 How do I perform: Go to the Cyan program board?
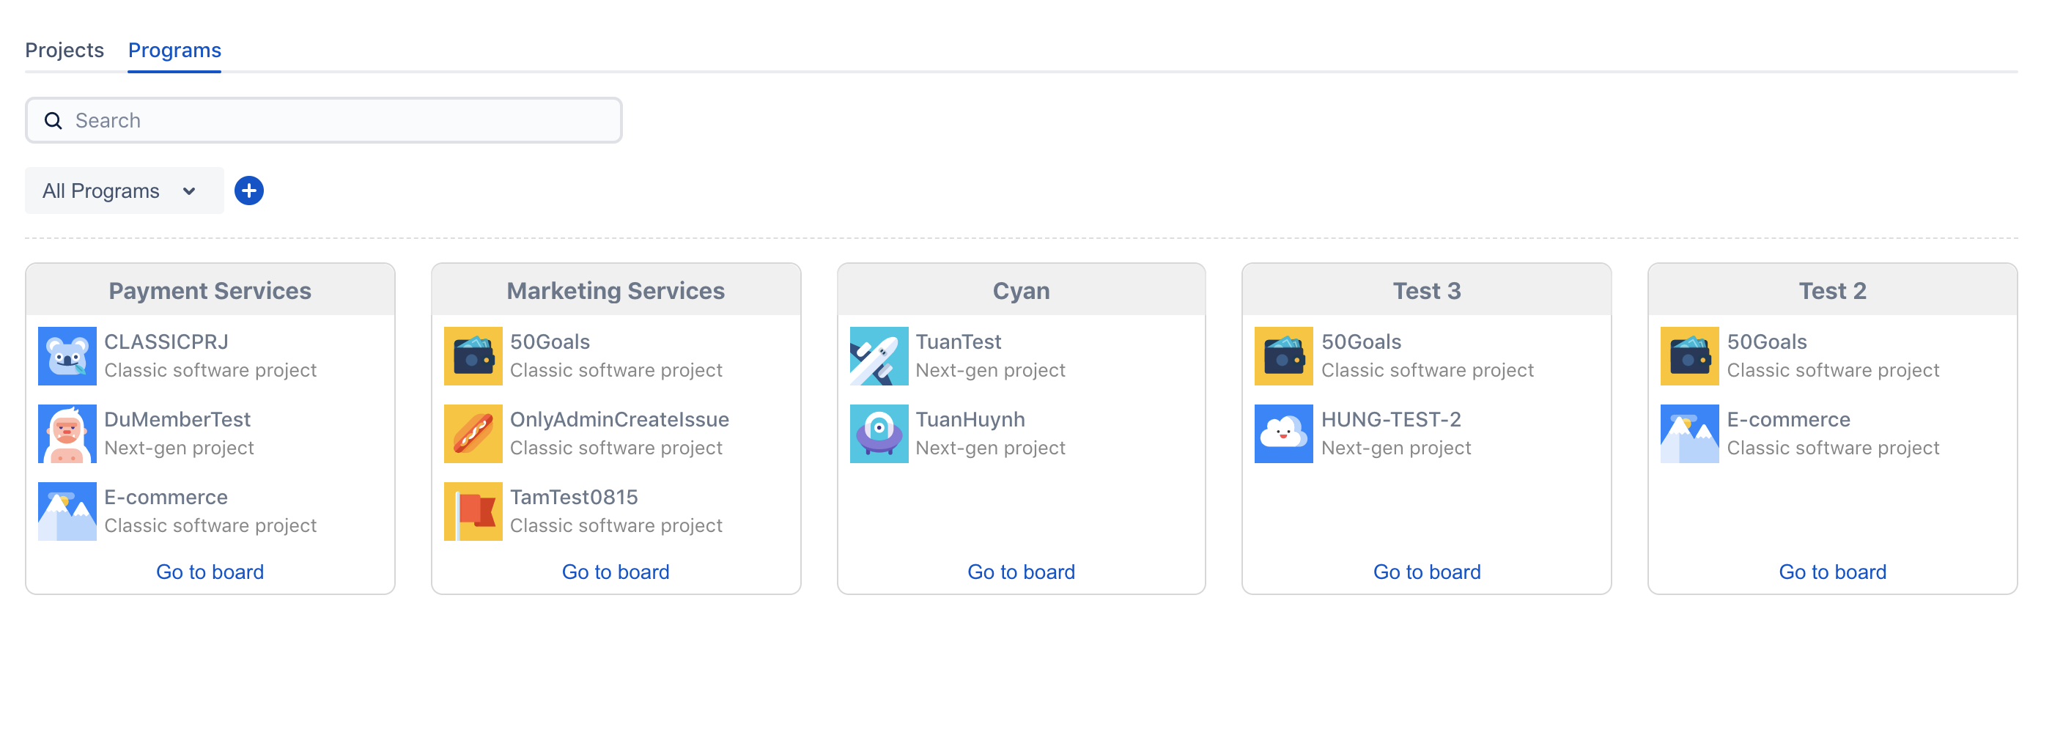1020,572
